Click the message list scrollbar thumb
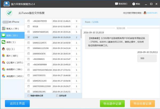The image size is (160, 109). click(81, 34)
